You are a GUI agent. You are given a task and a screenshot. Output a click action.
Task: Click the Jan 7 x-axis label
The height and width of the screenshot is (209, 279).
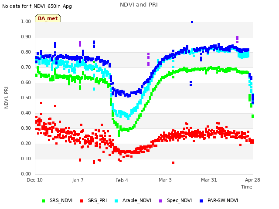[x=78, y=180]
